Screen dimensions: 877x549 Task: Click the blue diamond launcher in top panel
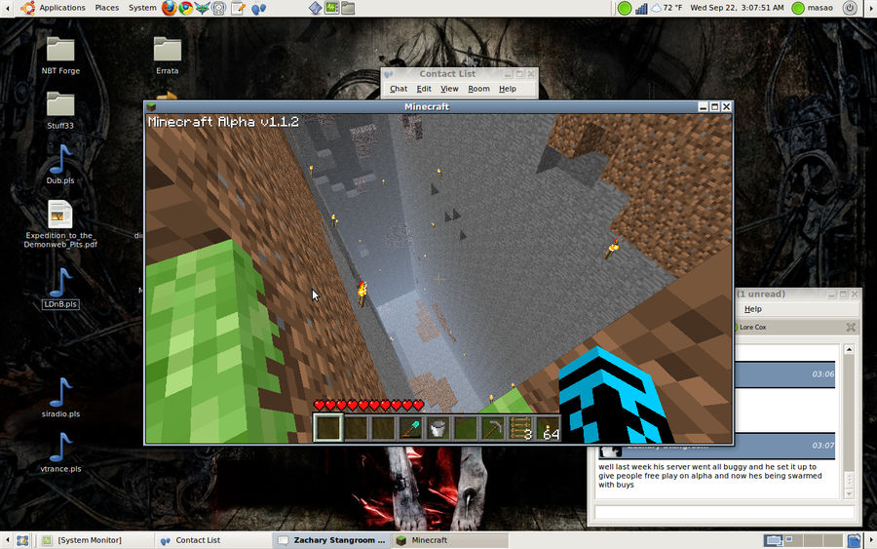[316, 8]
